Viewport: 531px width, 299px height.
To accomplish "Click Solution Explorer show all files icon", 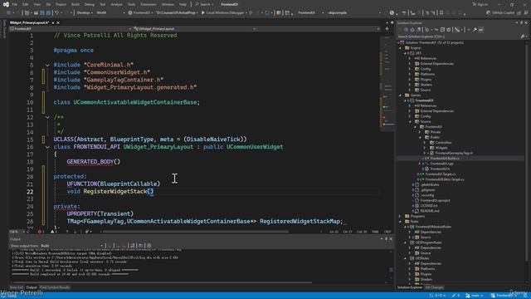I will point(449,30).
